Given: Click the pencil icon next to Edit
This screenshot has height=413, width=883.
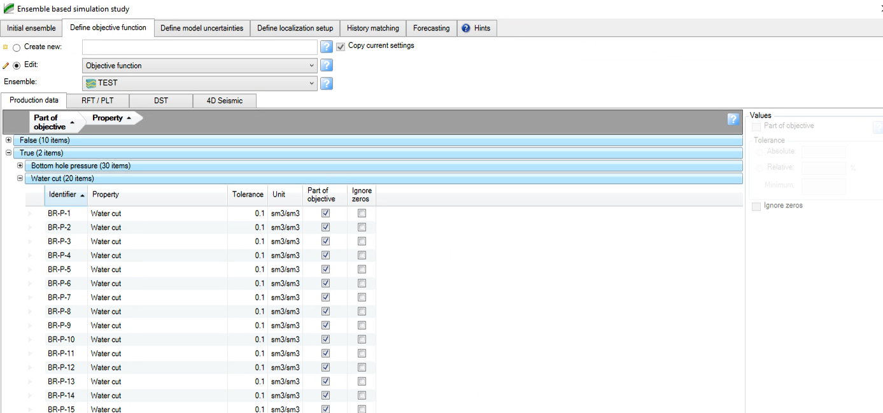Looking at the screenshot, I should [x=6, y=66].
